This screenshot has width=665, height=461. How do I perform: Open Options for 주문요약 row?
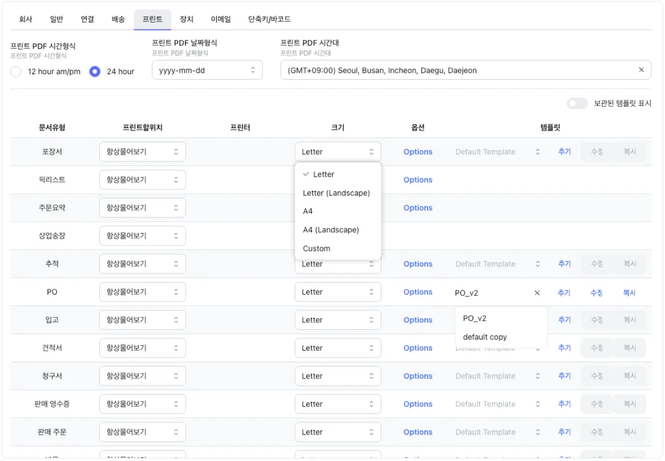pyautogui.click(x=418, y=208)
